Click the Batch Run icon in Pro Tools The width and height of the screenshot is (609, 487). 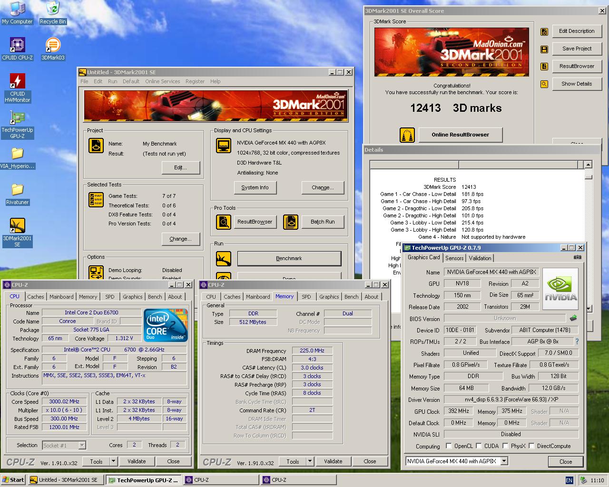coord(291,222)
